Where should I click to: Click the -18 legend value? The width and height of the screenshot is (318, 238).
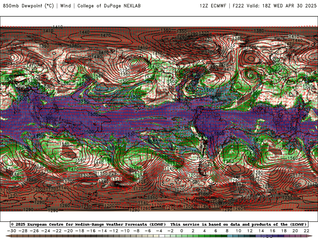click(x=80, y=231)
